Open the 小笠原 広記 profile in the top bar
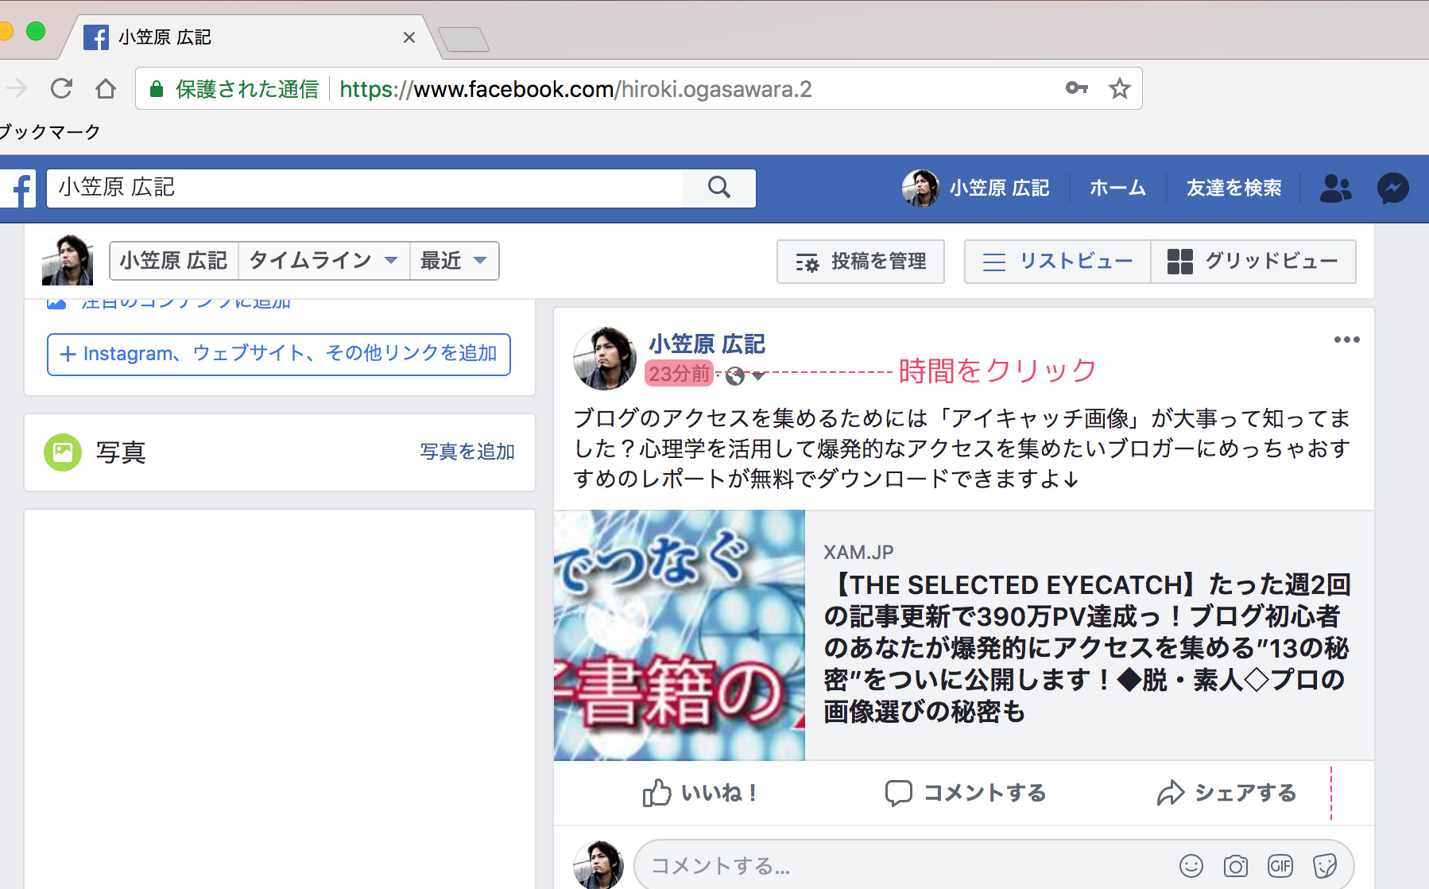 [x=976, y=188]
